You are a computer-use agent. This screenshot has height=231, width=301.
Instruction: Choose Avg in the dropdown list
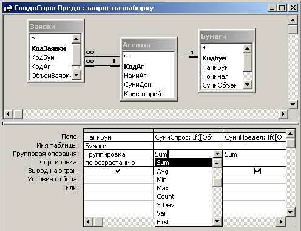(184, 171)
